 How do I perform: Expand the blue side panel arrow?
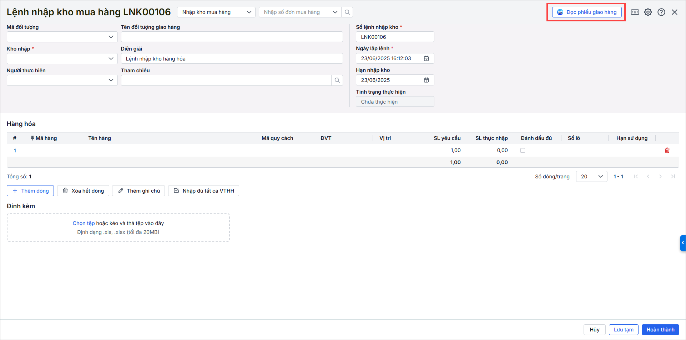[682, 243]
